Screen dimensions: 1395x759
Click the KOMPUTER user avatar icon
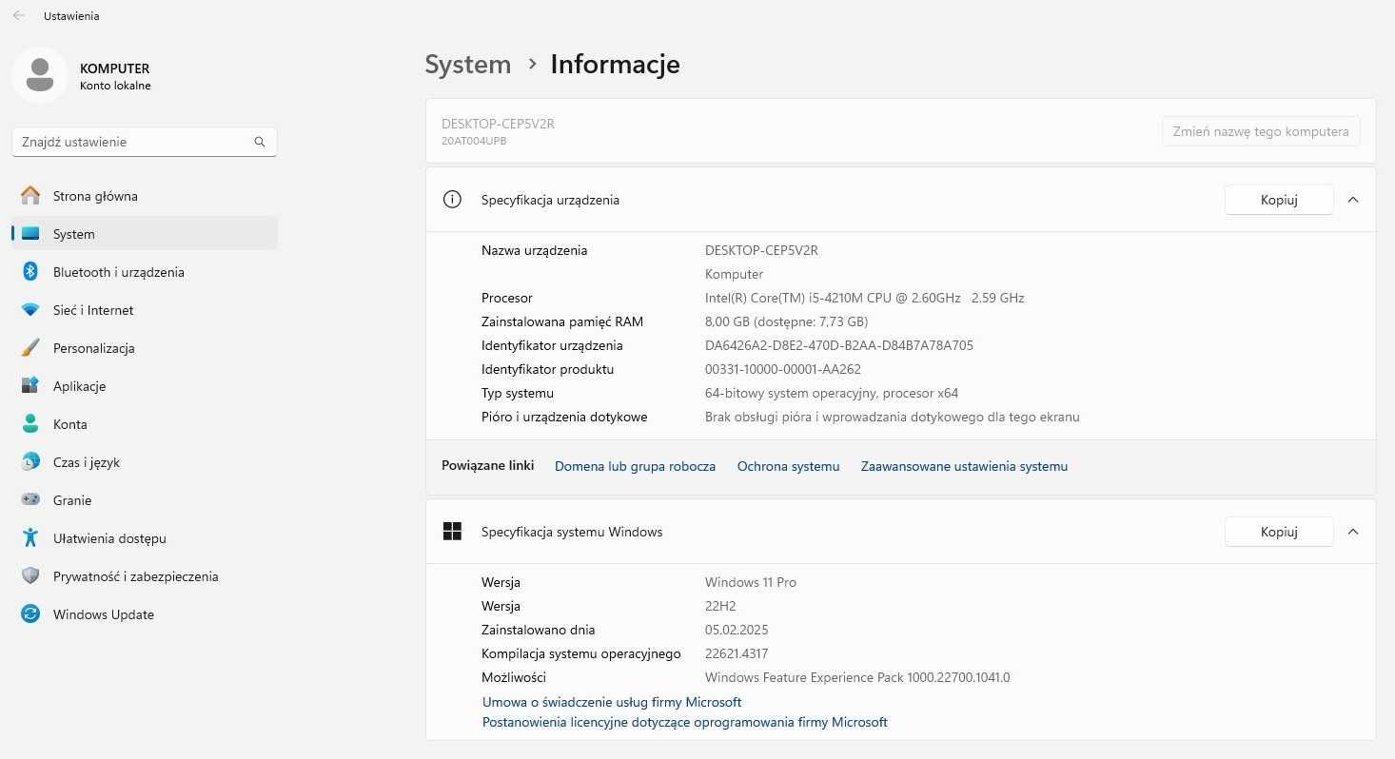pyautogui.click(x=40, y=75)
